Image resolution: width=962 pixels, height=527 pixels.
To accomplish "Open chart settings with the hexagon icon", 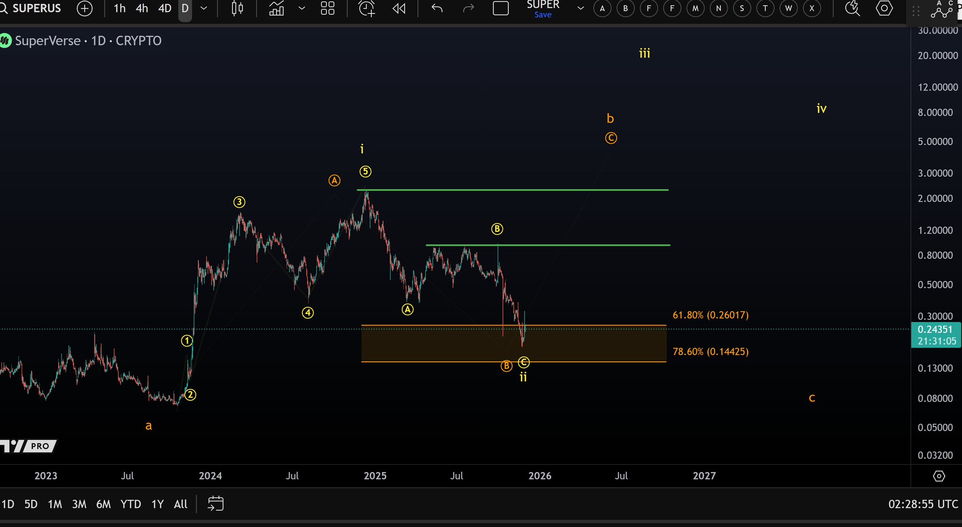I will [x=884, y=8].
